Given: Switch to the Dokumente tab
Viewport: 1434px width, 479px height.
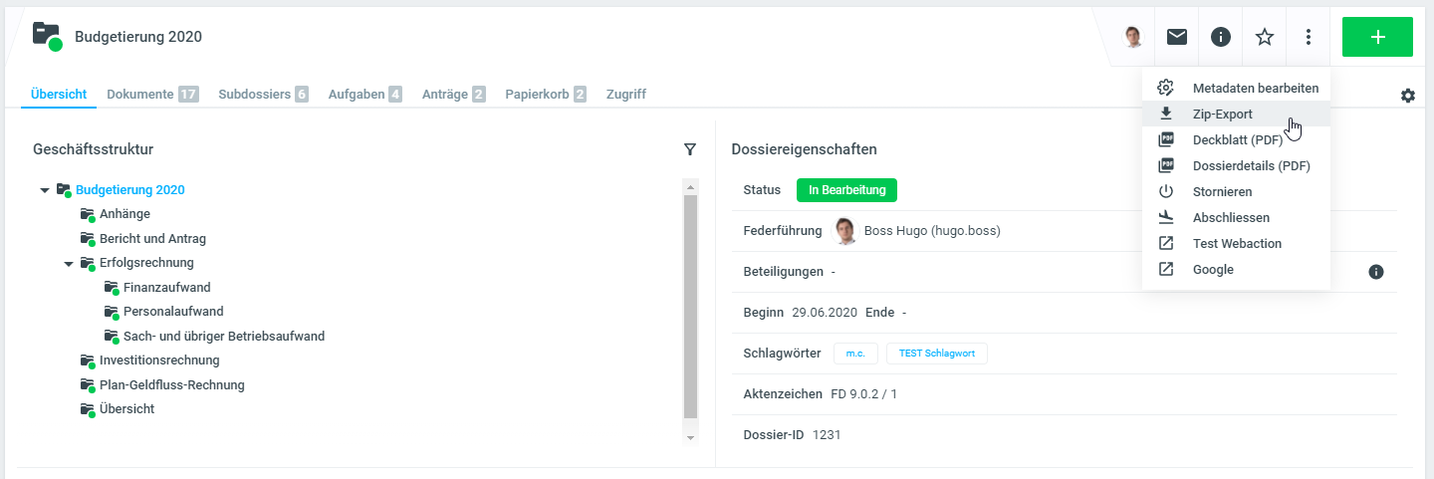Looking at the screenshot, I should click(x=140, y=95).
